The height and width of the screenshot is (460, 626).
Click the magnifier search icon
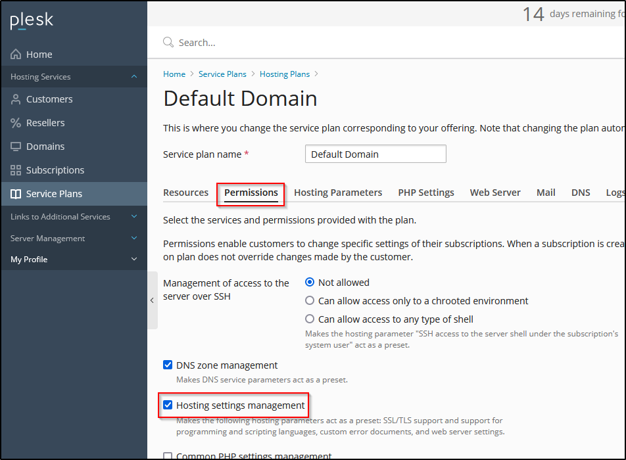[168, 42]
